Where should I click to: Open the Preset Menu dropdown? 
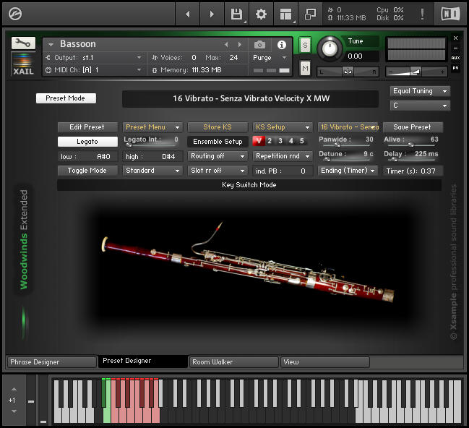152,127
